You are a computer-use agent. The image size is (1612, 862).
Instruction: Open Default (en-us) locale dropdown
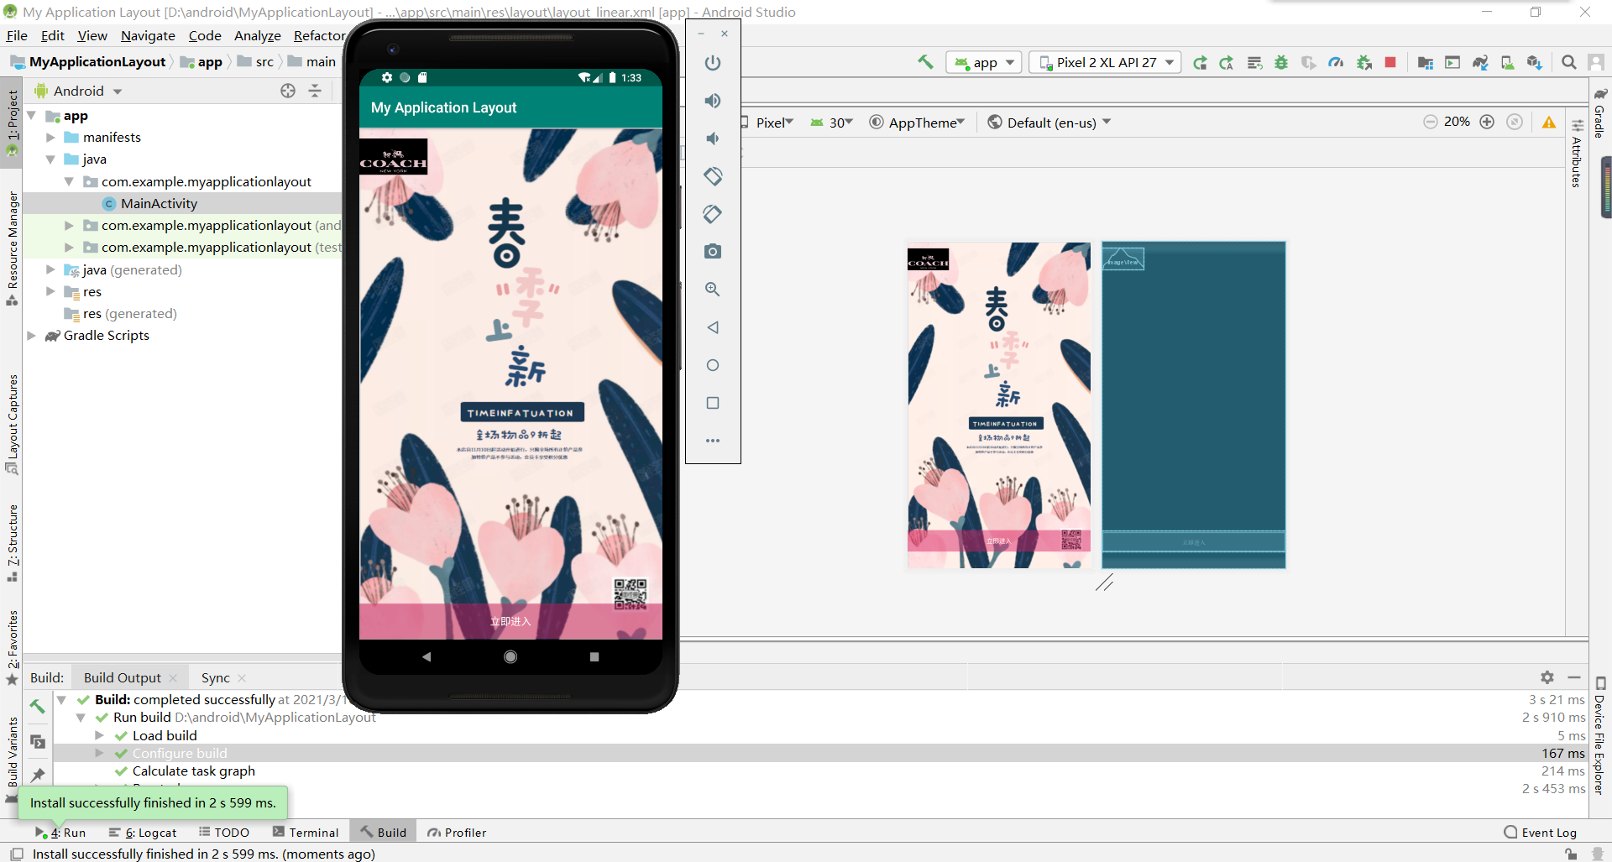[1049, 123]
